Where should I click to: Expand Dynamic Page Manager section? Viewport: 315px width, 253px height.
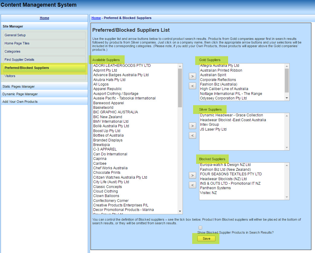tap(44, 94)
